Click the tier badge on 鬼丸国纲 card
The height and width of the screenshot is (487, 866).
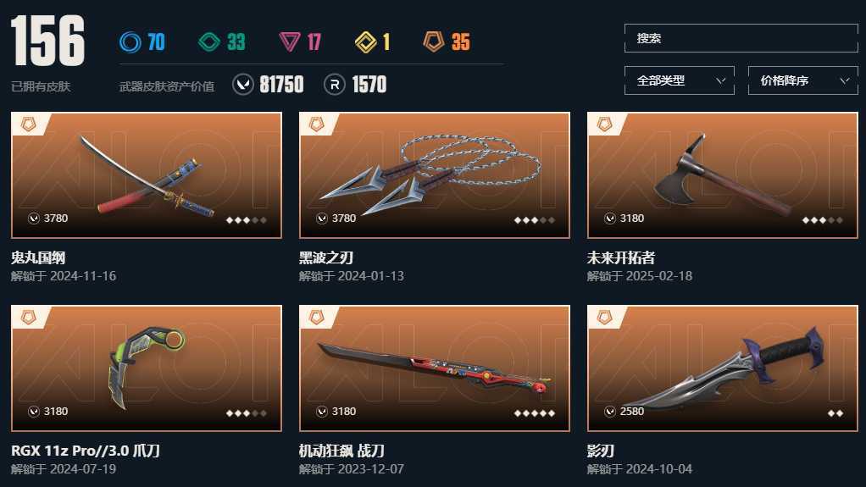[28, 125]
